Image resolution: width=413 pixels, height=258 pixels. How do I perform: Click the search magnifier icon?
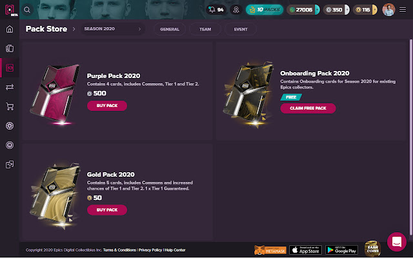click(x=27, y=10)
